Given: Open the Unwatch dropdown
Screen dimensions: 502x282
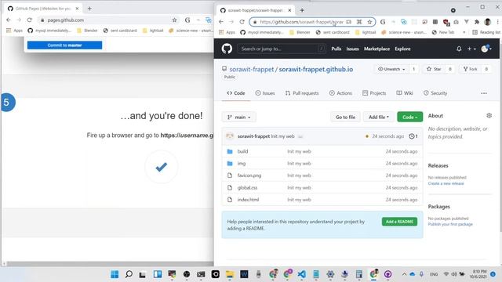Looking at the screenshot, I should (391, 69).
